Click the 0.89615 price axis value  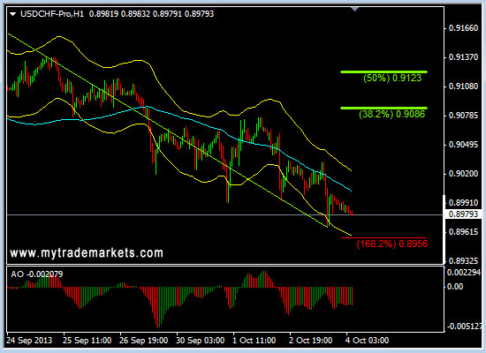tap(464, 232)
